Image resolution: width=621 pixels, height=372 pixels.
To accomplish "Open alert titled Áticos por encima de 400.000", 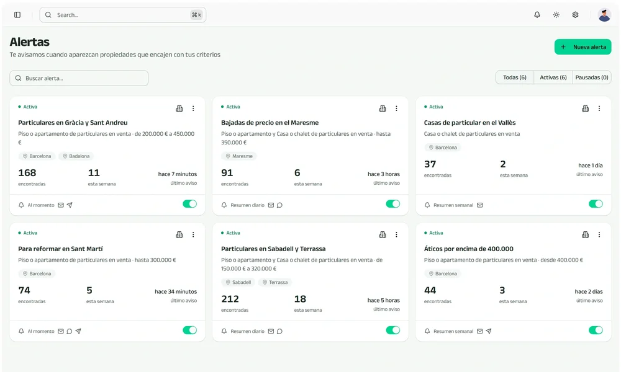I will coord(468,249).
